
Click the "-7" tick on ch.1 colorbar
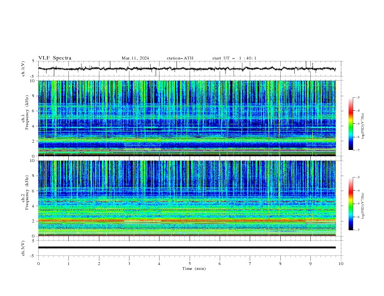(x=358, y=150)
